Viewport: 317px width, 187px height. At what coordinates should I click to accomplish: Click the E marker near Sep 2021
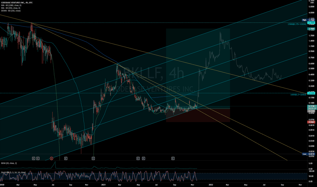coord(173,158)
